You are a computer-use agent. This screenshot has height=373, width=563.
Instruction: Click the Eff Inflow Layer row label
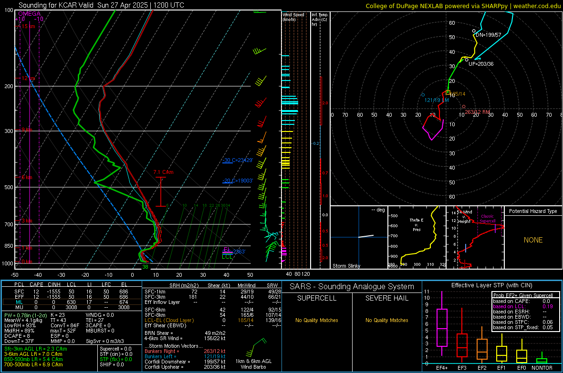[x=162, y=302]
